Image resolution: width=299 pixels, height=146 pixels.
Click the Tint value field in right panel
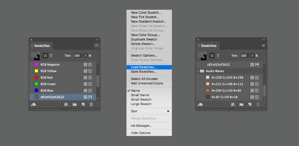pos(245,56)
